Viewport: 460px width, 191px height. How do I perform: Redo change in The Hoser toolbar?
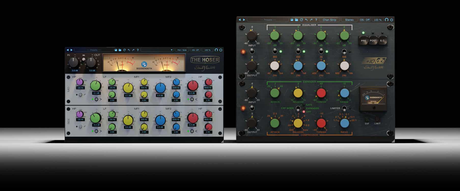pyautogui.click(x=133, y=50)
